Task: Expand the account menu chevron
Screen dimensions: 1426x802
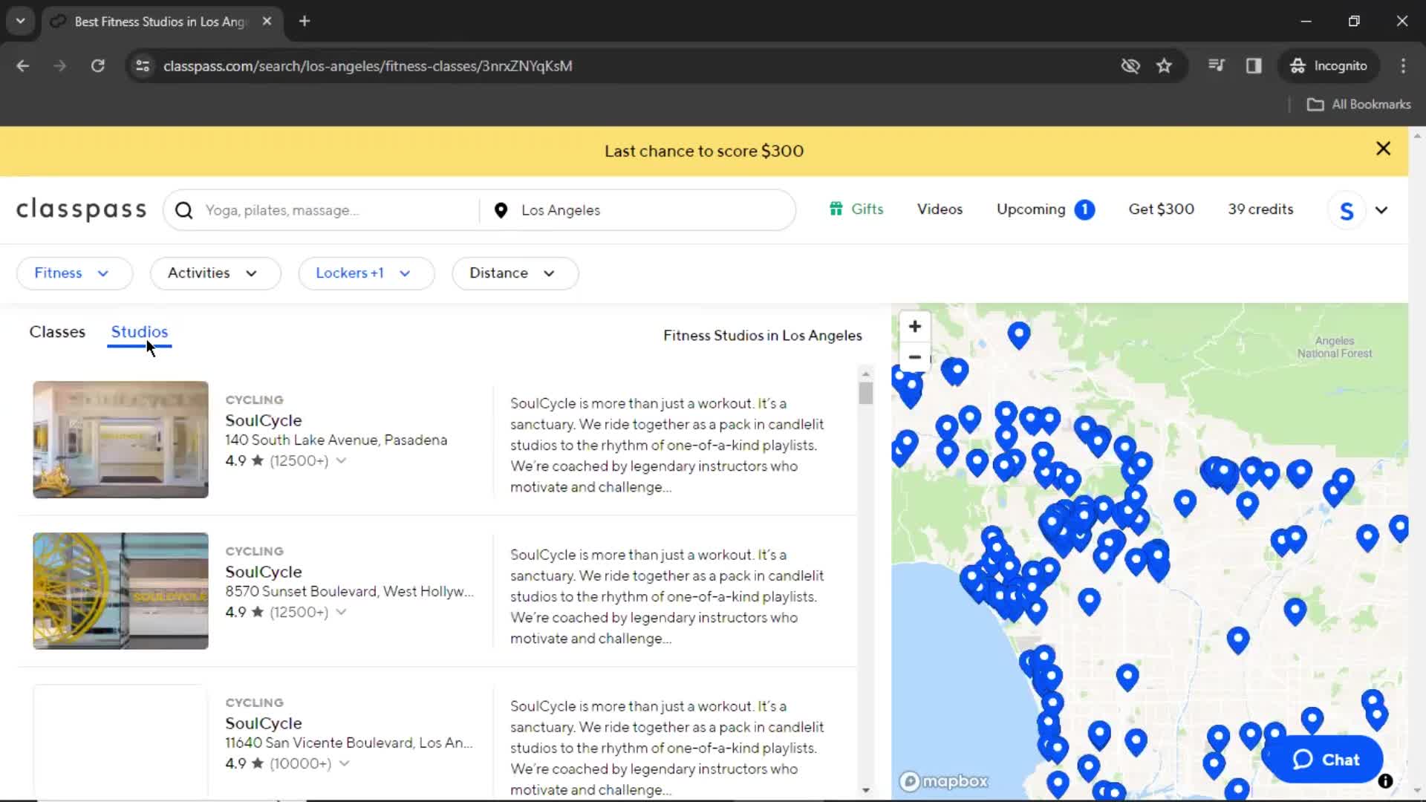Action: click(x=1381, y=210)
